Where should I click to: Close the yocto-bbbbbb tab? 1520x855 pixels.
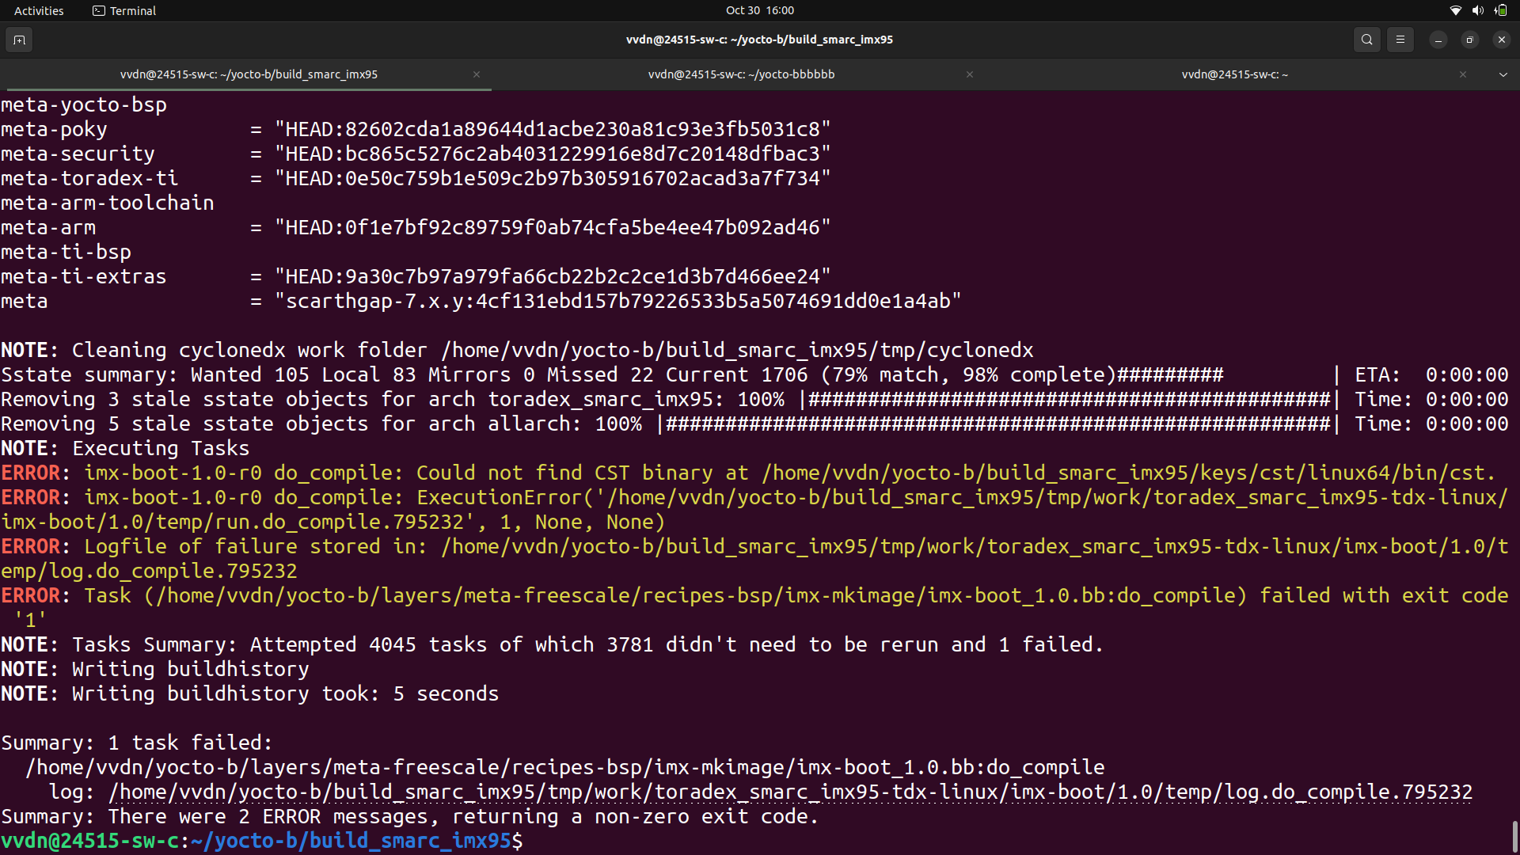tap(970, 74)
